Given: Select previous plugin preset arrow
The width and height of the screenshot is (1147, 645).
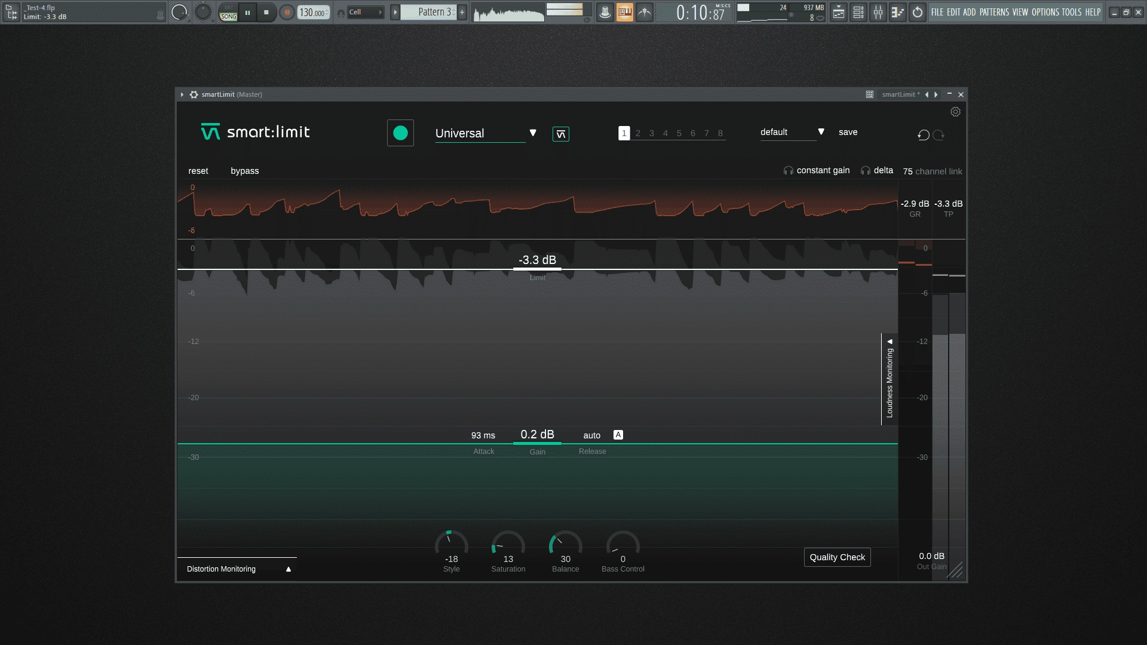Looking at the screenshot, I should click(927, 94).
